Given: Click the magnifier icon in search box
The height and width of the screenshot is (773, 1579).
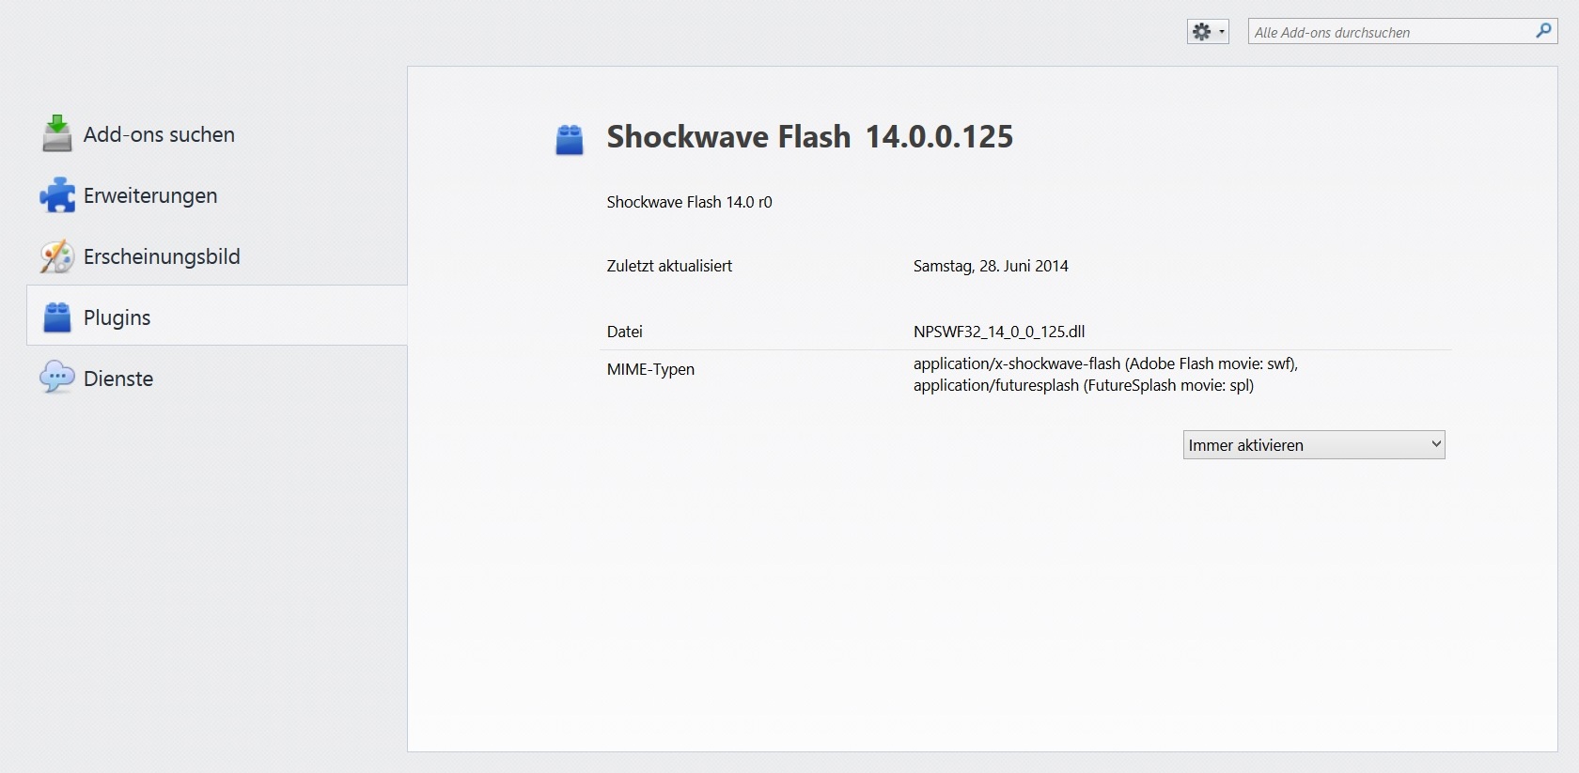Looking at the screenshot, I should click(1543, 31).
